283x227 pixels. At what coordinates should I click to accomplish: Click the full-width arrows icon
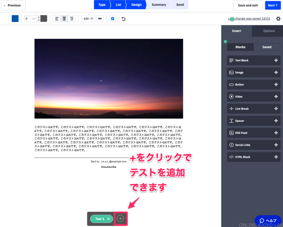click(x=100, y=19)
